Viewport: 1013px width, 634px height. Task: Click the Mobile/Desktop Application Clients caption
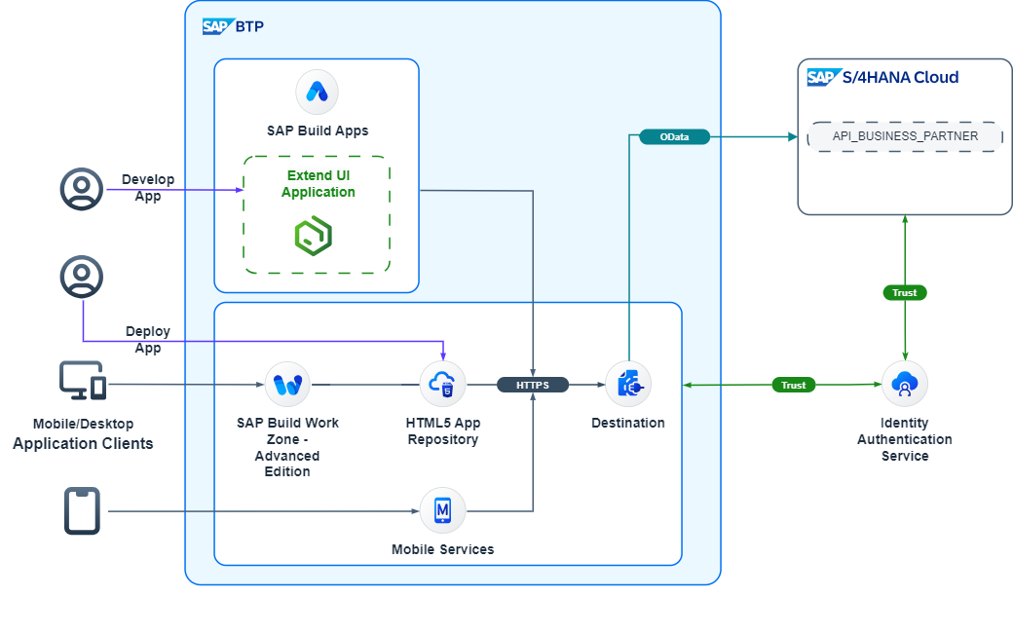[83, 433]
